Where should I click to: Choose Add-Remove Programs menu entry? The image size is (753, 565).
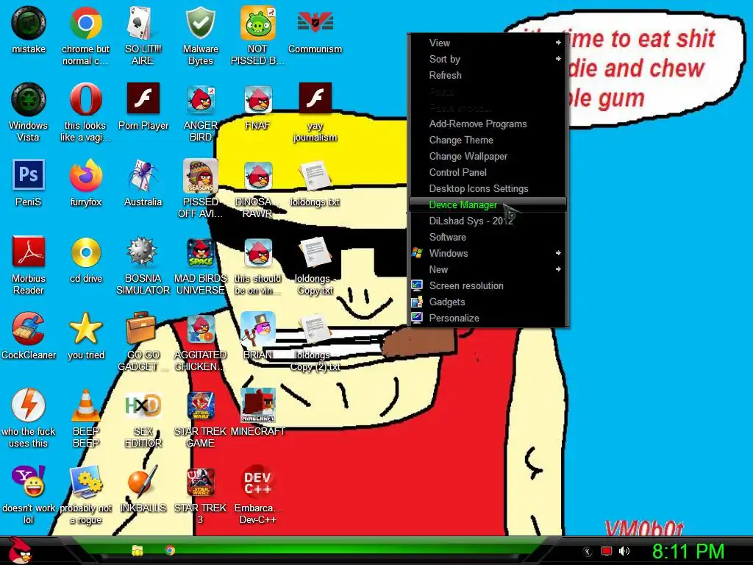click(488, 124)
